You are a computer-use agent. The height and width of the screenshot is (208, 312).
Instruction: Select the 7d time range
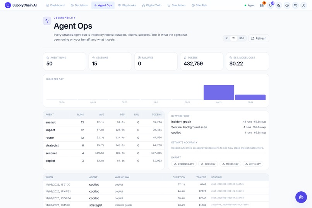click(233, 38)
